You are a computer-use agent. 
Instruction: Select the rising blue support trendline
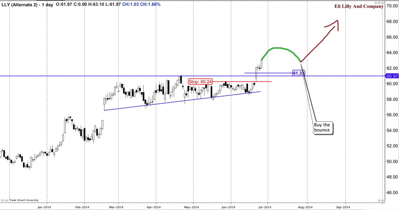181,101
